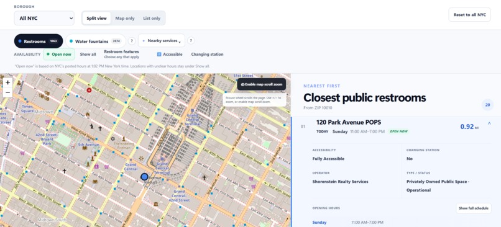Open help icon beside Water fountains
501x227 pixels.
pos(132,41)
